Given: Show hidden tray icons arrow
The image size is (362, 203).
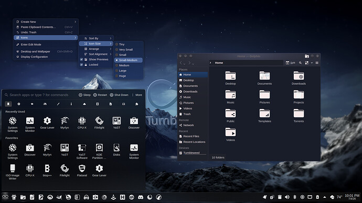Looking at the screenshot, I should click(x=325, y=197).
